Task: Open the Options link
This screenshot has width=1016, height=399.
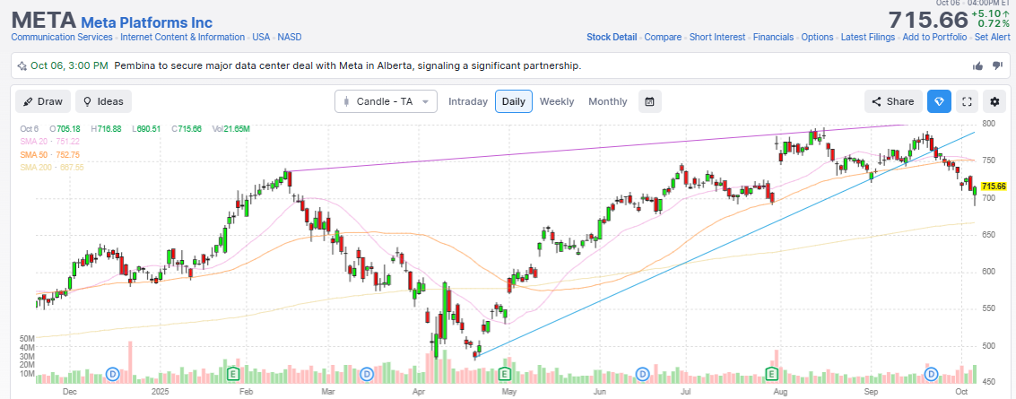Action: point(817,38)
